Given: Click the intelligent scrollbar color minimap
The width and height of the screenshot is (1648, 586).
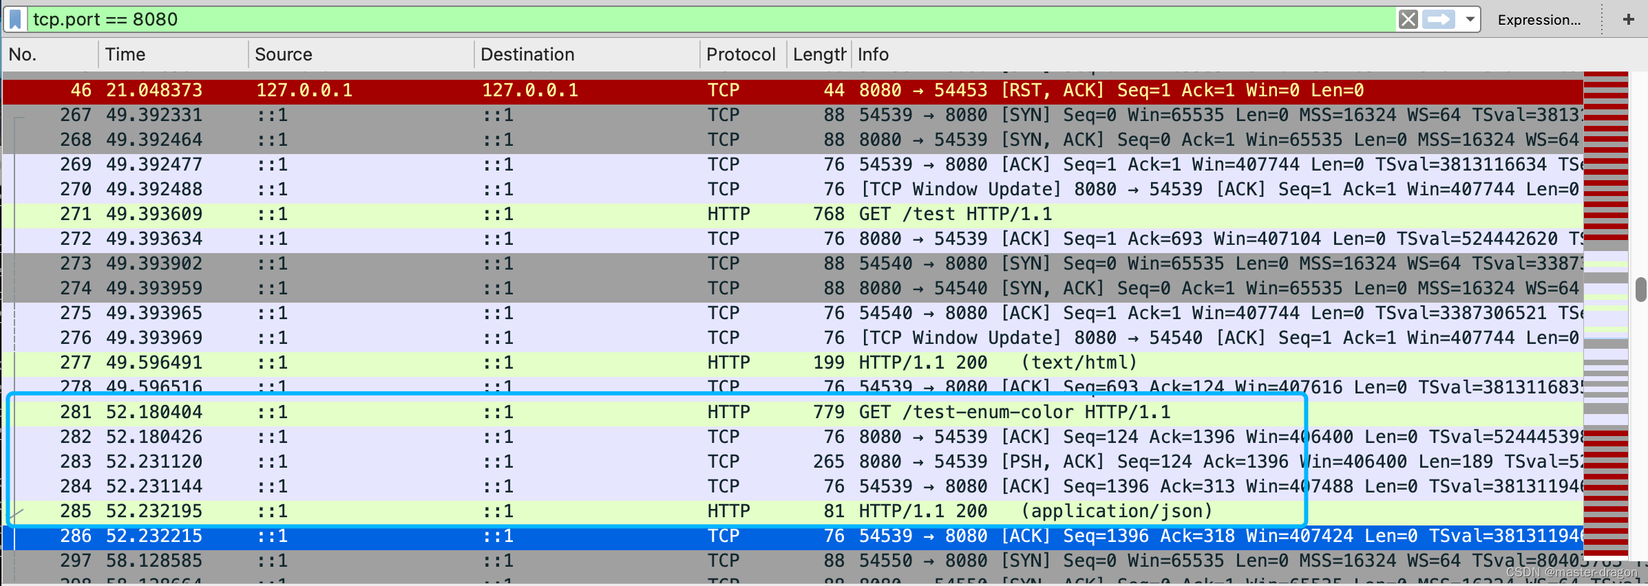Looking at the screenshot, I should (1606, 315).
